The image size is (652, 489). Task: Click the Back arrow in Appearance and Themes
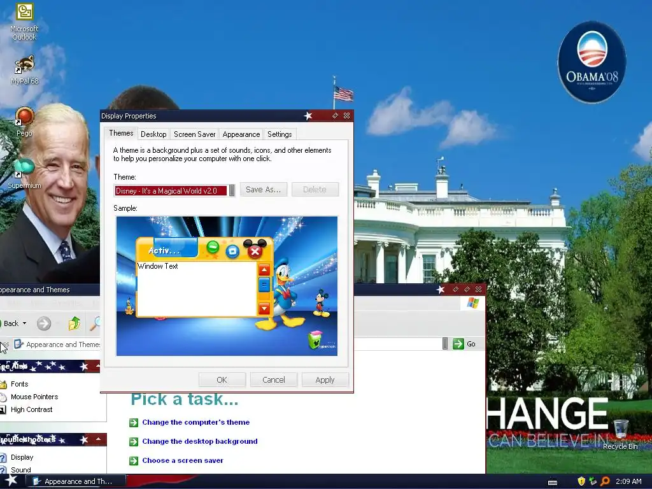[x=9, y=323]
